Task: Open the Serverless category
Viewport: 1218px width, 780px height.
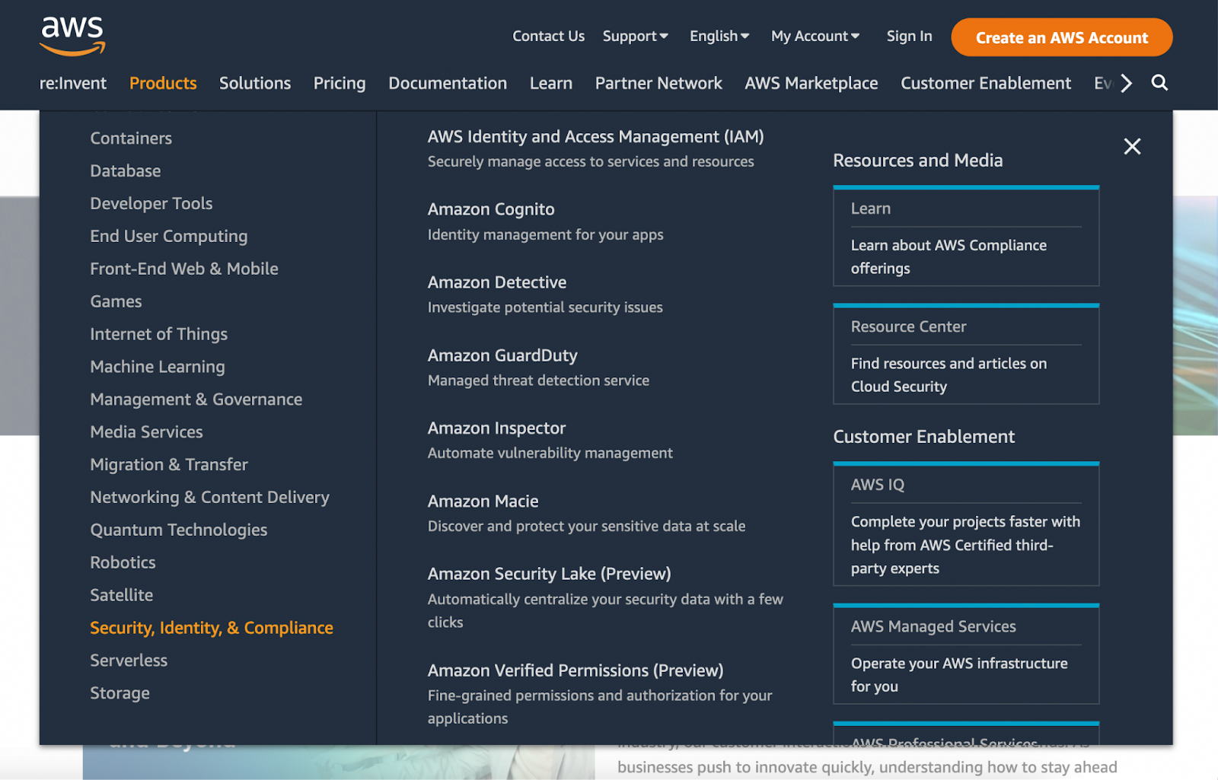Action: 129,661
